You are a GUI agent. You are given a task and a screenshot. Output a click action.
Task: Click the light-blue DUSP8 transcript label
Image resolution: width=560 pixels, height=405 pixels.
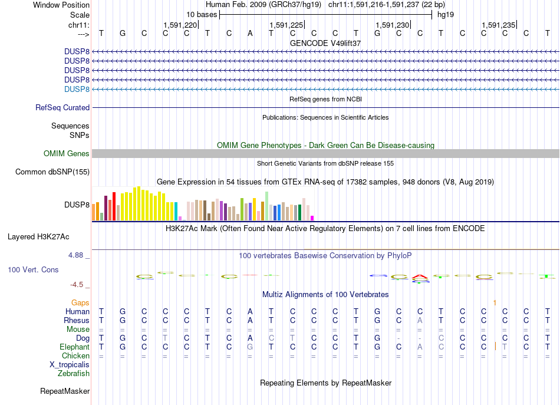click(x=77, y=89)
